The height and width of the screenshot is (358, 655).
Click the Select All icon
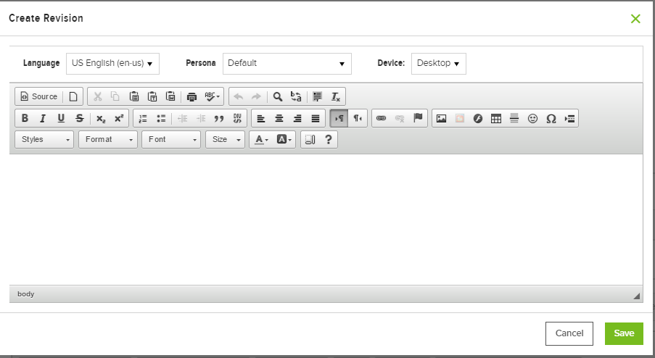coord(318,96)
